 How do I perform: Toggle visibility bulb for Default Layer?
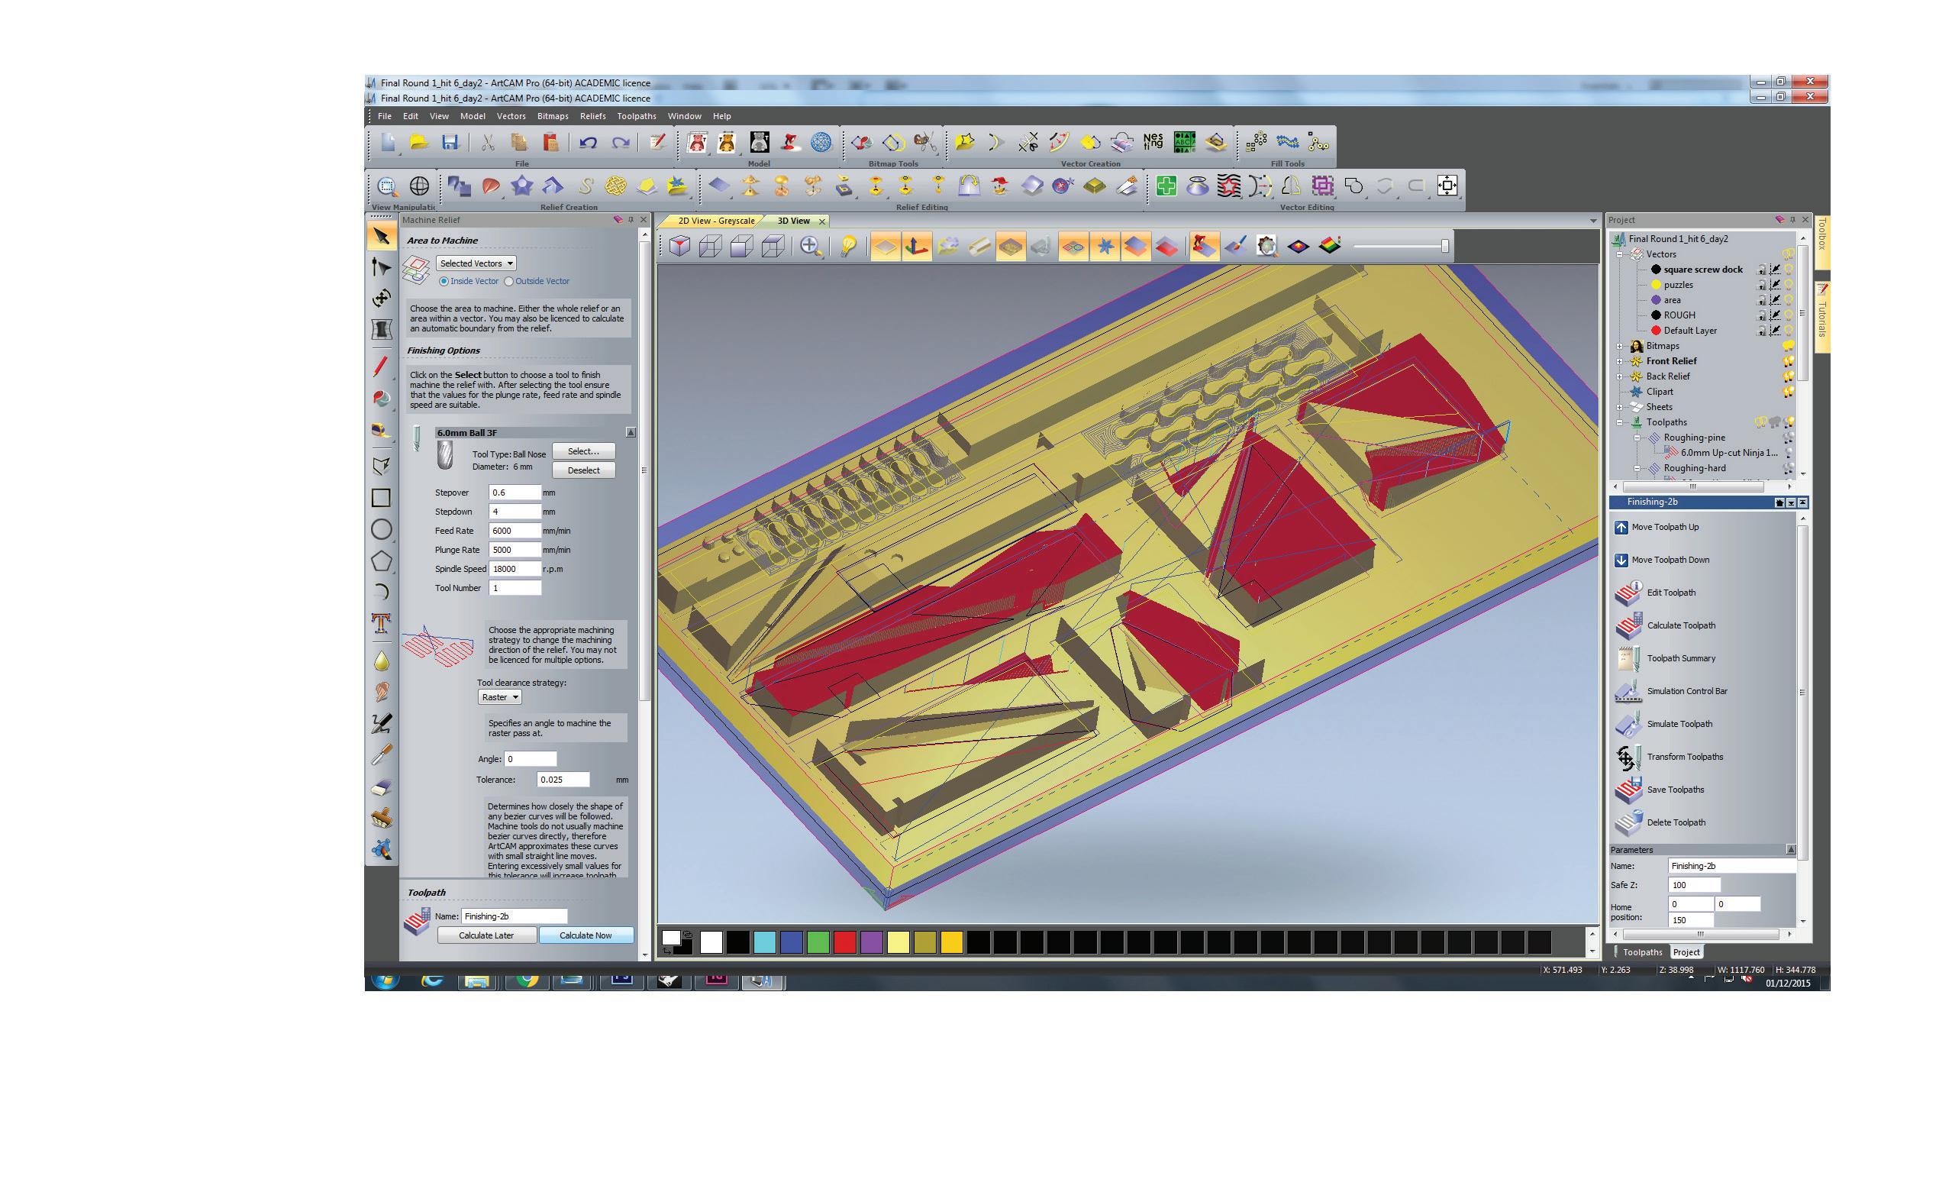click(x=1789, y=331)
